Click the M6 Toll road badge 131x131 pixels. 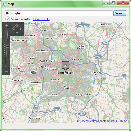point(83,26)
